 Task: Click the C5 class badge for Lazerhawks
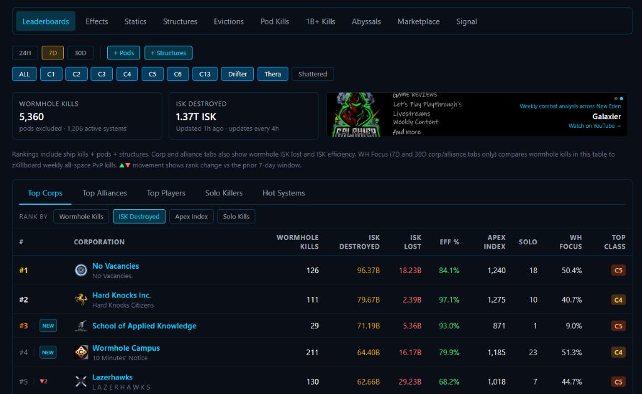[x=618, y=381]
